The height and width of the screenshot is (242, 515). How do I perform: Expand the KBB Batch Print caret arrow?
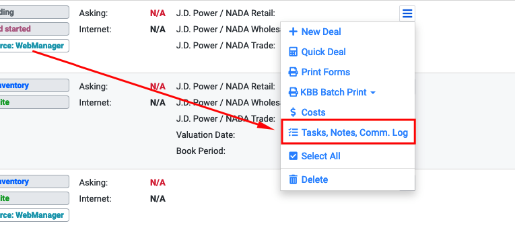click(x=373, y=93)
